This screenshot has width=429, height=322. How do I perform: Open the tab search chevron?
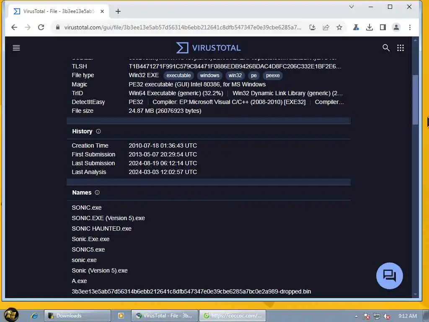pos(351,7)
